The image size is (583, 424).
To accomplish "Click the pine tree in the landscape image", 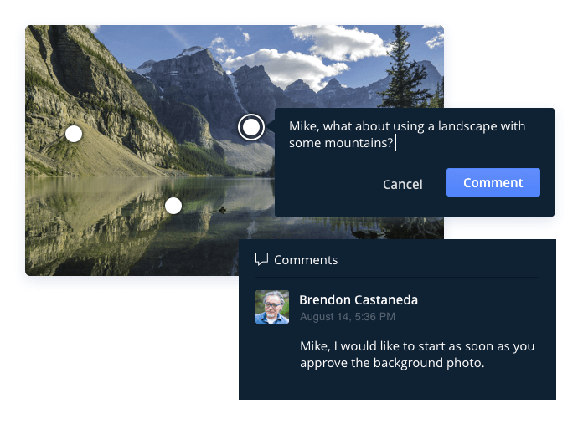I will [400, 67].
